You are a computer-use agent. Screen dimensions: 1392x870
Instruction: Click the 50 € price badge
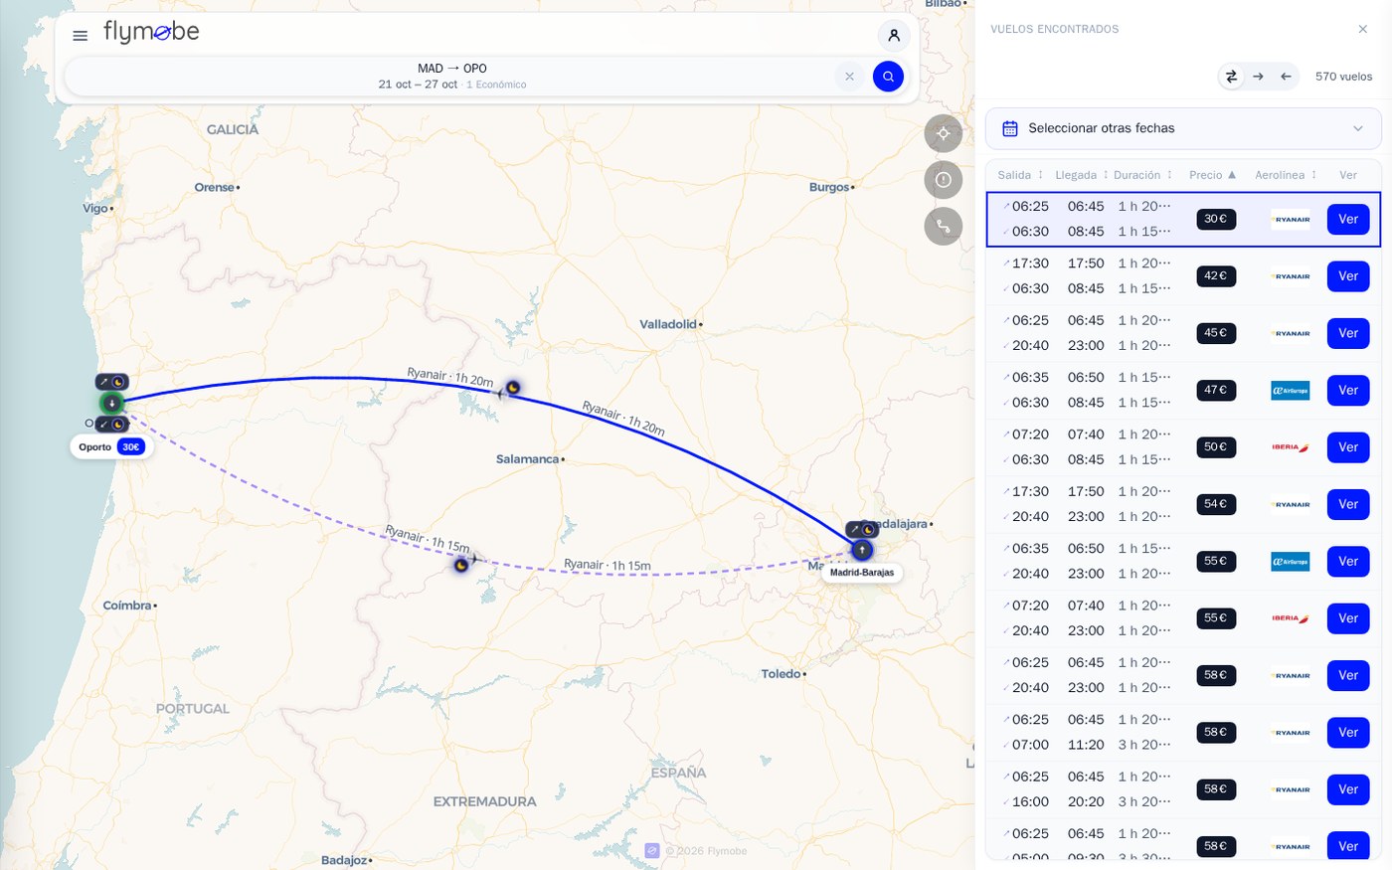pyautogui.click(x=1216, y=446)
